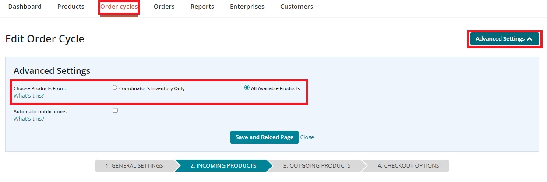Go to step 1 General Settings
The height and width of the screenshot is (182, 547).
(134, 166)
